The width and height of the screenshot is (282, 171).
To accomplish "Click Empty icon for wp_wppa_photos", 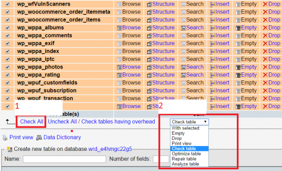I will (238, 67).
